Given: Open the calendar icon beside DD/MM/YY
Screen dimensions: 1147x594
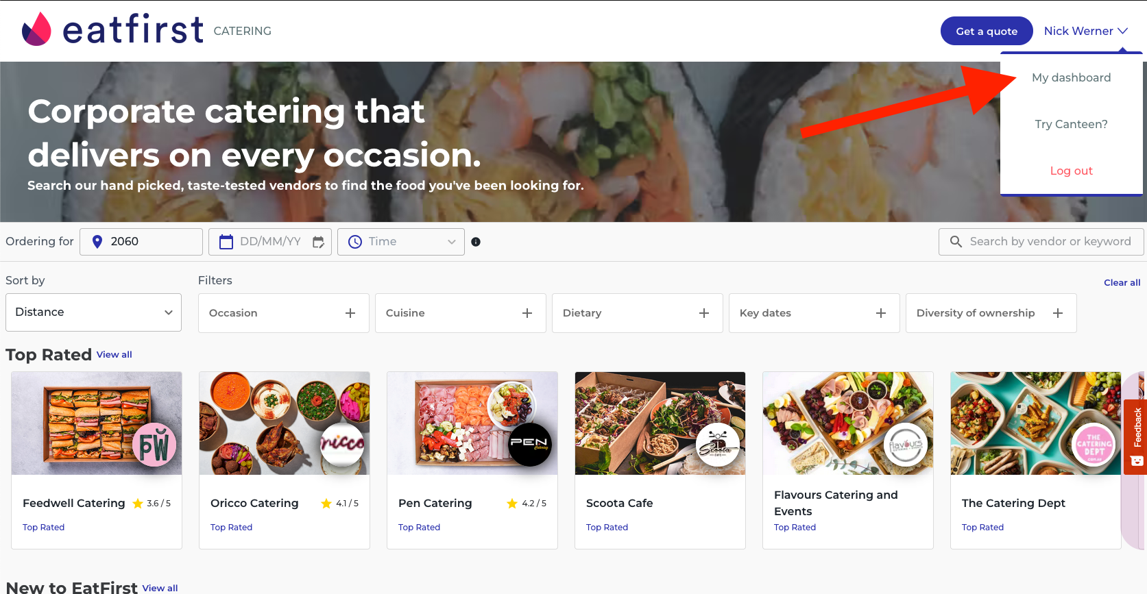Looking at the screenshot, I should [x=226, y=242].
